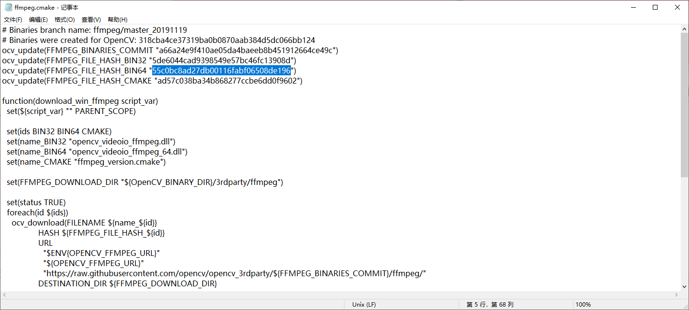Image resolution: width=689 pixels, height=310 pixels.
Task: Open the 编辑(E) menu
Action: (x=38, y=20)
